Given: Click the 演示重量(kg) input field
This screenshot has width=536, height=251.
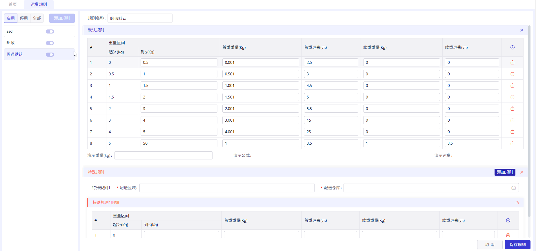Looking at the screenshot, I should [x=163, y=155].
